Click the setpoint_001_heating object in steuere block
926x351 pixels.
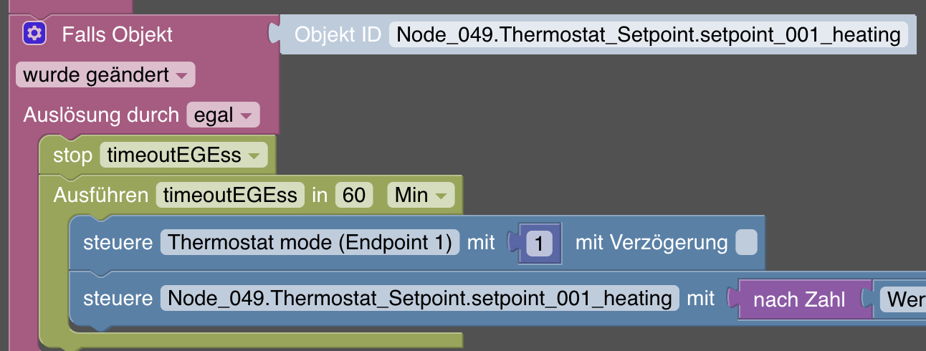tap(420, 297)
